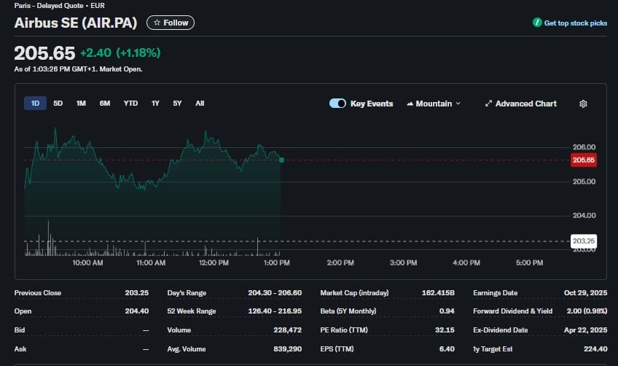Toggle the Key Events switch
The height and width of the screenshot is (366, 618).
(x=337, y=104)
